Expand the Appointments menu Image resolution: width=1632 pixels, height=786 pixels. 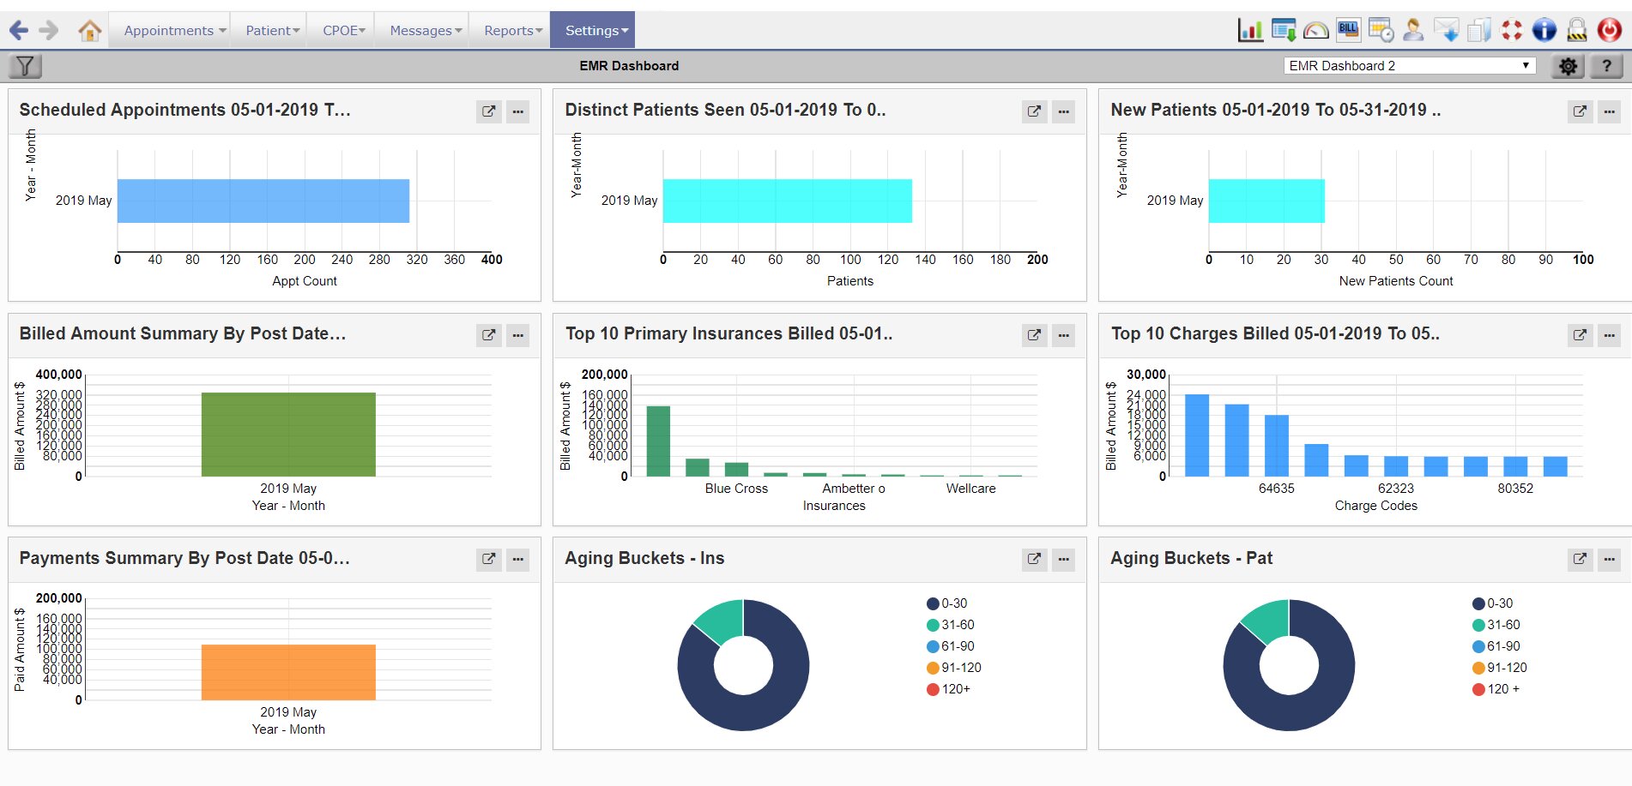[x=174, y=31]
